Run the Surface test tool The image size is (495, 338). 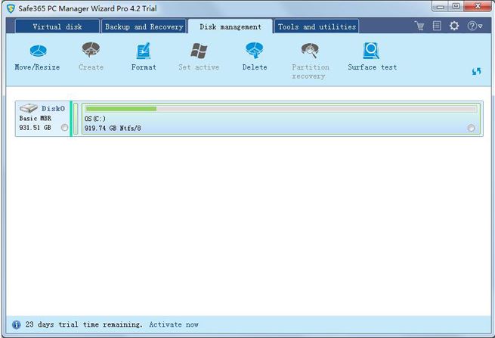point(372,57)
